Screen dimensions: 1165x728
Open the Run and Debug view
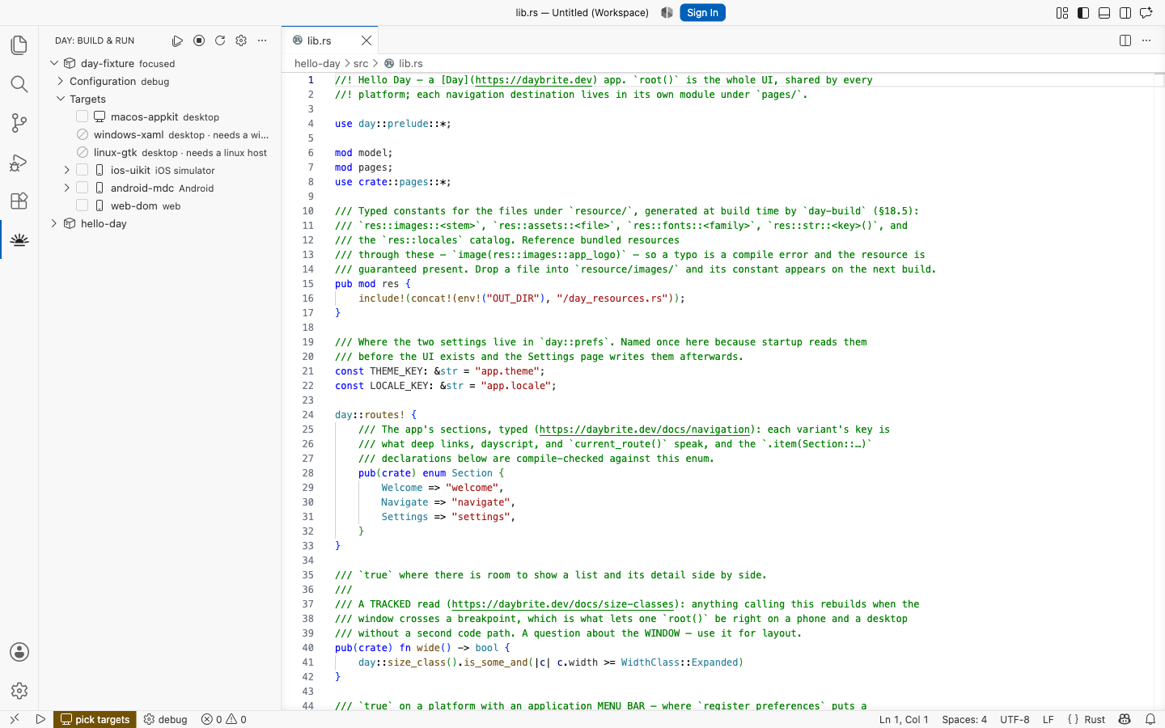click(x=19, y=163)
